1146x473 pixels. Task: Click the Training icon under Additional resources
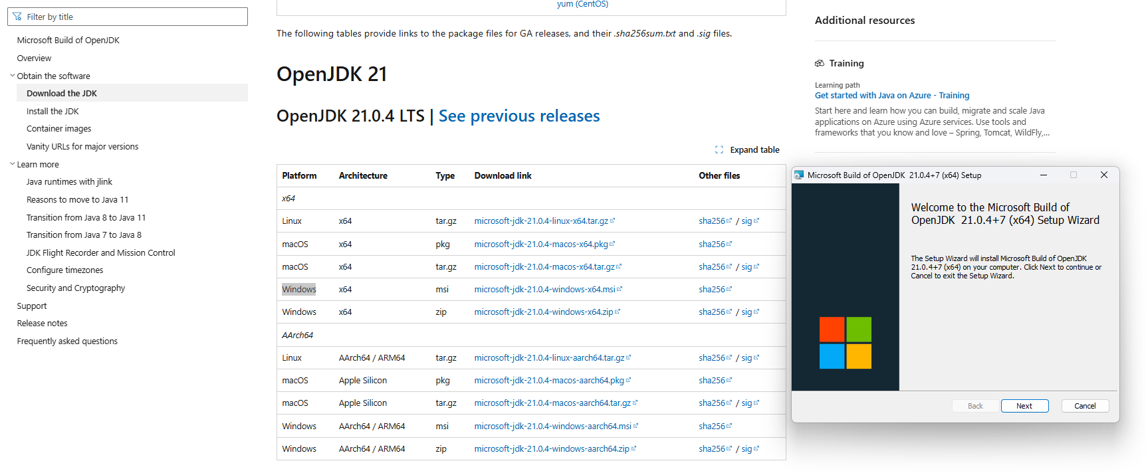(x=820, y=64)
